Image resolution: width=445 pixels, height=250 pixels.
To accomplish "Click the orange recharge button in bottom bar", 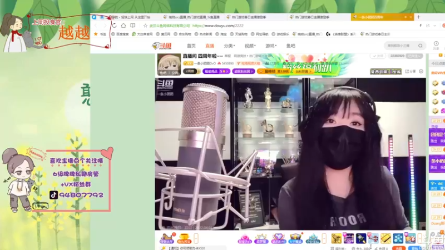I will coord(399,248).
